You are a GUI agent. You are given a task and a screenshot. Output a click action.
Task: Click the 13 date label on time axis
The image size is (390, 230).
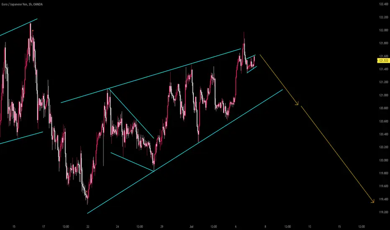pos(310,227)
